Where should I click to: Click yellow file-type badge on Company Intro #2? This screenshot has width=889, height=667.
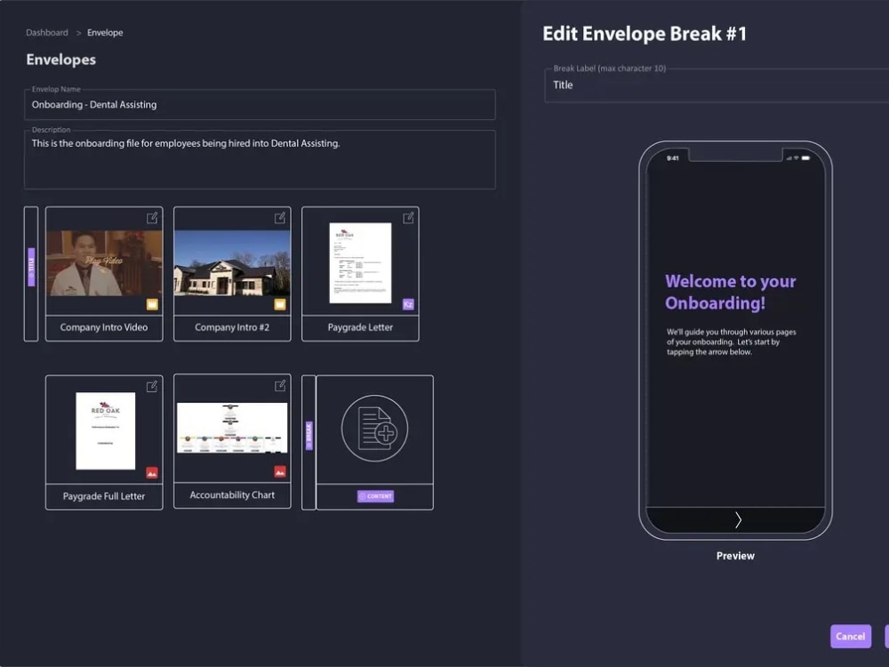280,304
